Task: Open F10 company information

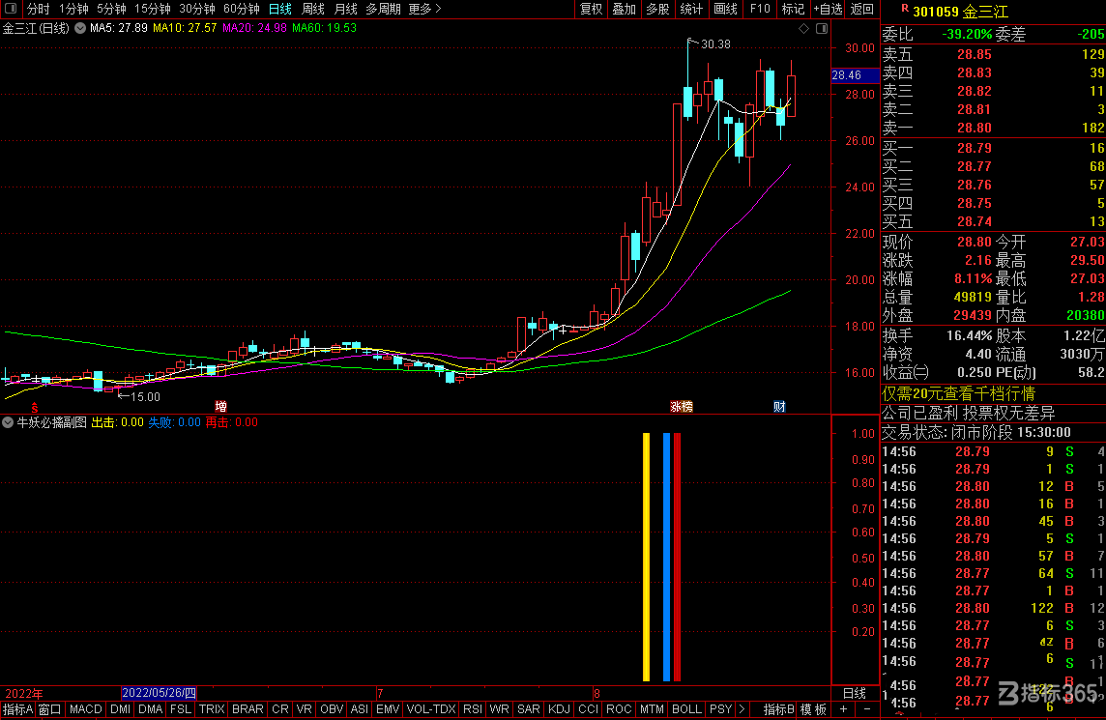Action: point(760,9)
